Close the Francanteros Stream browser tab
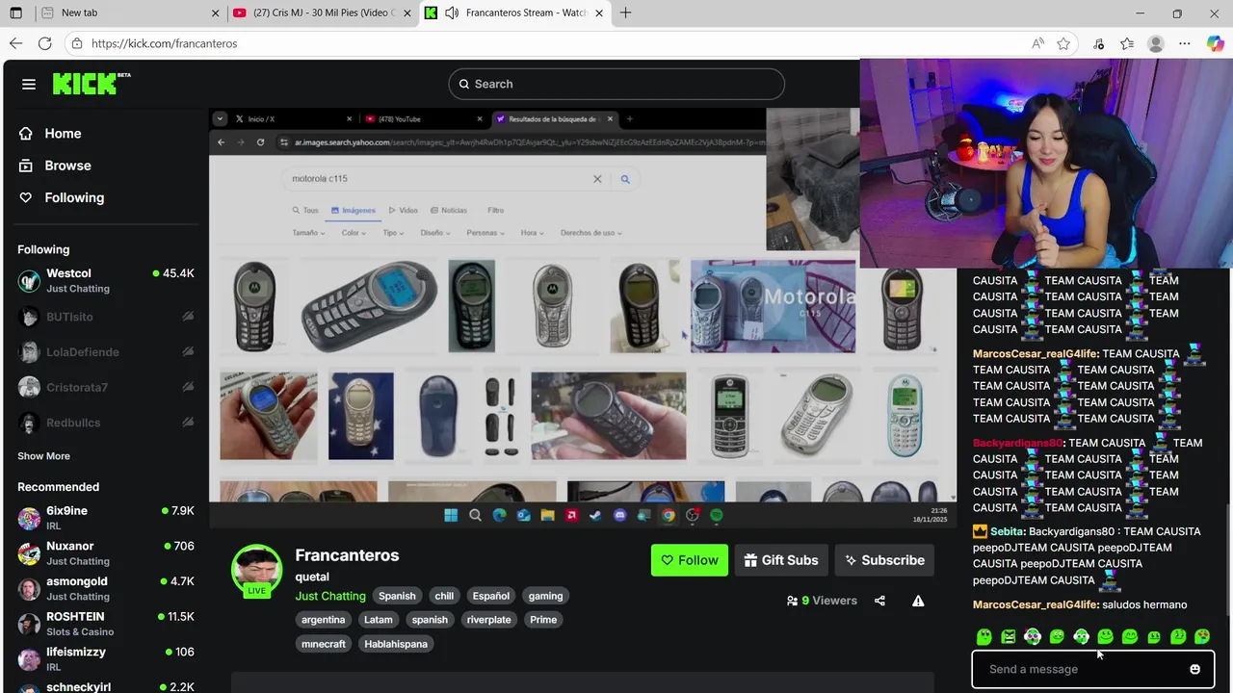Image resolution: width=1233 pixels, height=693 pixels. [599, 13]
